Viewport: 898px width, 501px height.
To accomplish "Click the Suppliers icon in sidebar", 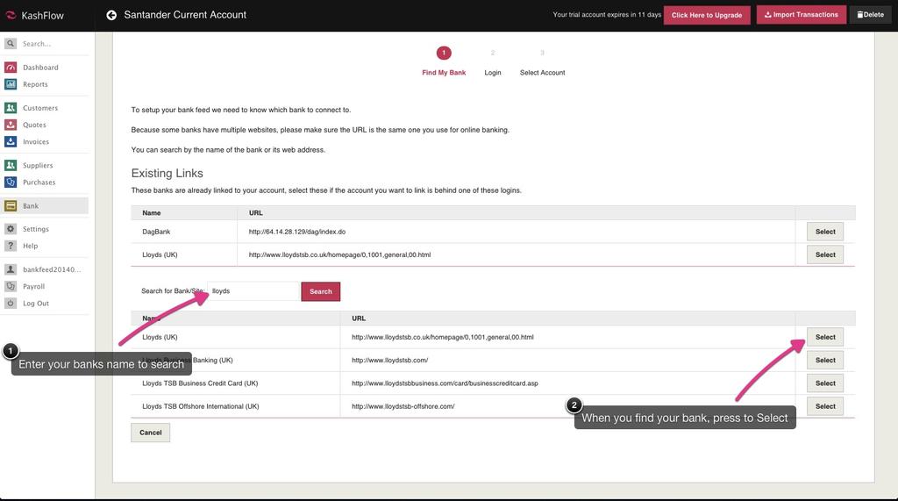I will pos(11,165).
